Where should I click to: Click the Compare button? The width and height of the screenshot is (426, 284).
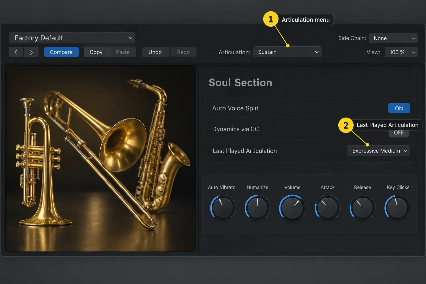pos(61,52)
